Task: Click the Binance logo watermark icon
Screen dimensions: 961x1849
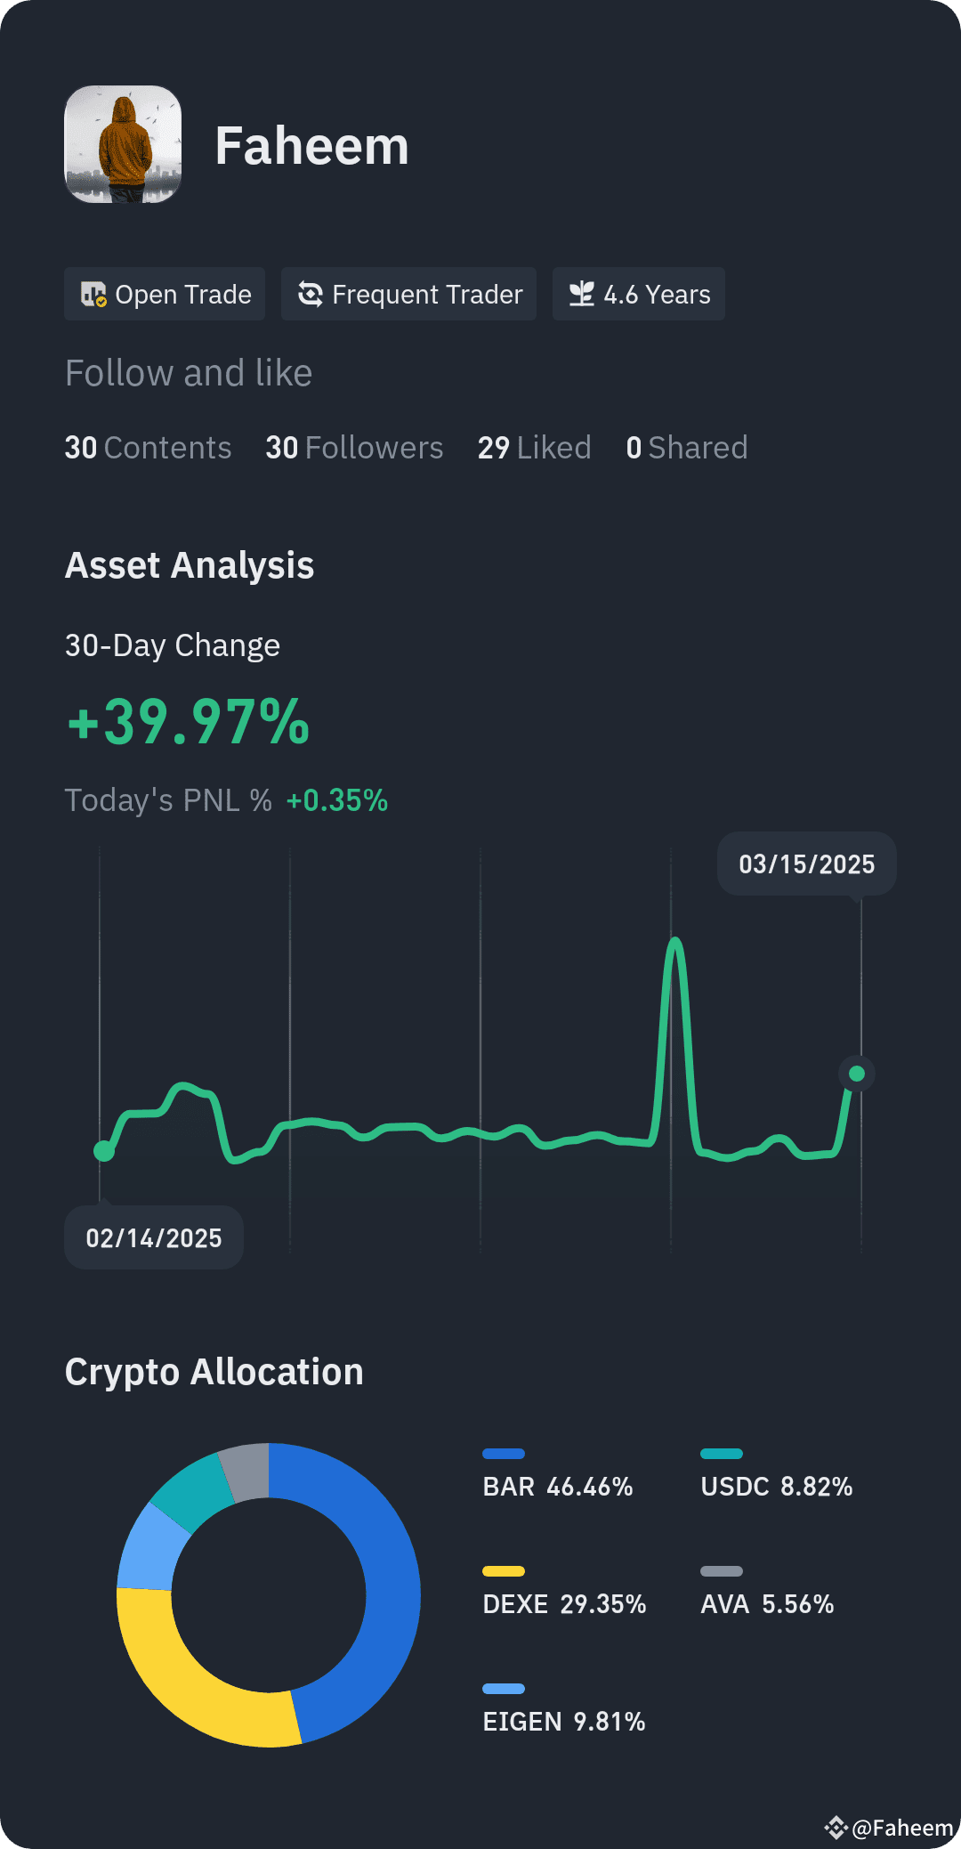Action: click(x=836, y=1828)
